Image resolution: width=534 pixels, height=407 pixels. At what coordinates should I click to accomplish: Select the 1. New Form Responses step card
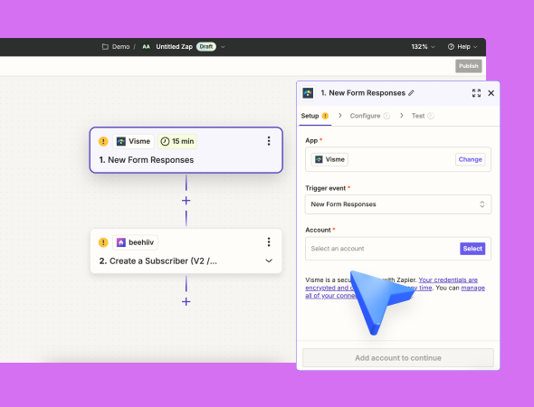pyautogui.click(x=186, y=150)
